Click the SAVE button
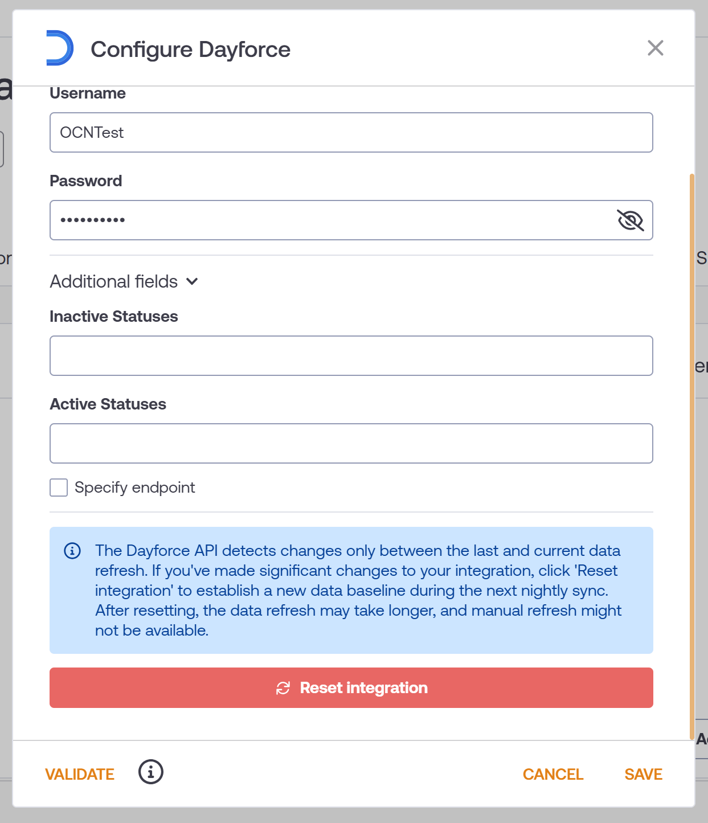The height and width of the screenshot is (823, 708). click(644, 775)
